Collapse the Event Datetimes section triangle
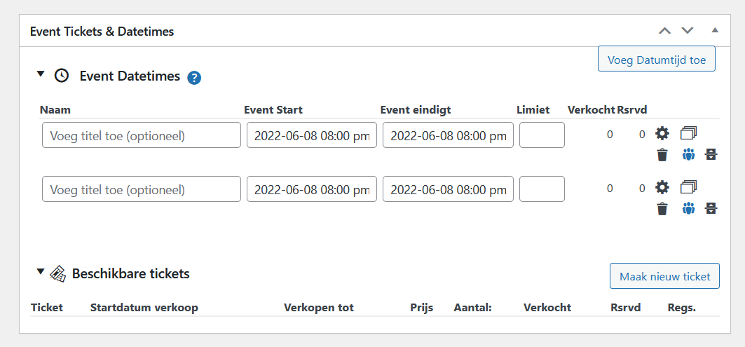 (41, 74)
